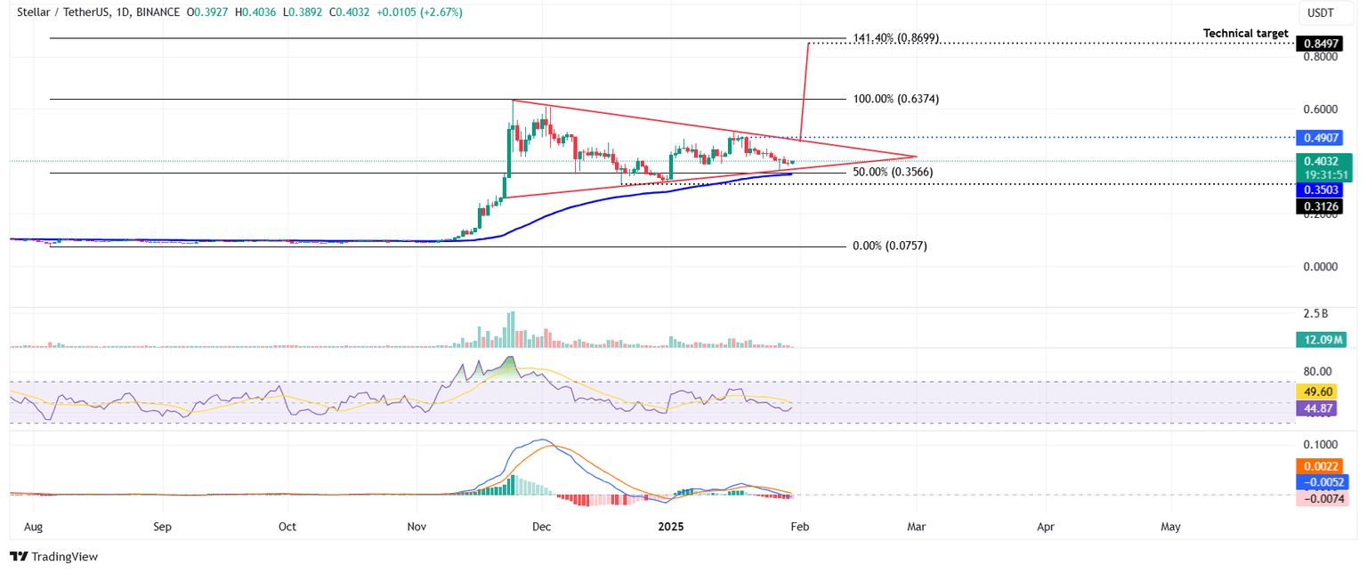Screen dimensions: 1367x573
Task: Select the green 12.09M volume badge
Action: click(1323, 339)
